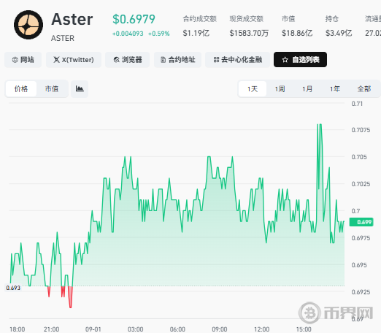Toggle the area chart type icon

point(80,89)
